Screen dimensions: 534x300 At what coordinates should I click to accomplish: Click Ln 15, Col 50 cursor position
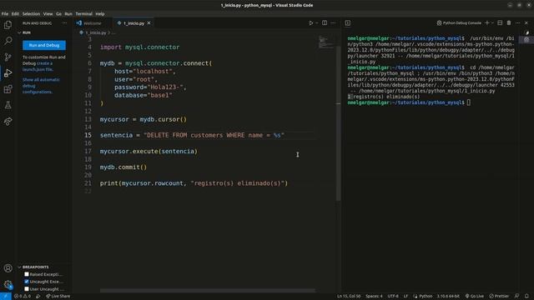pos(349,297)
